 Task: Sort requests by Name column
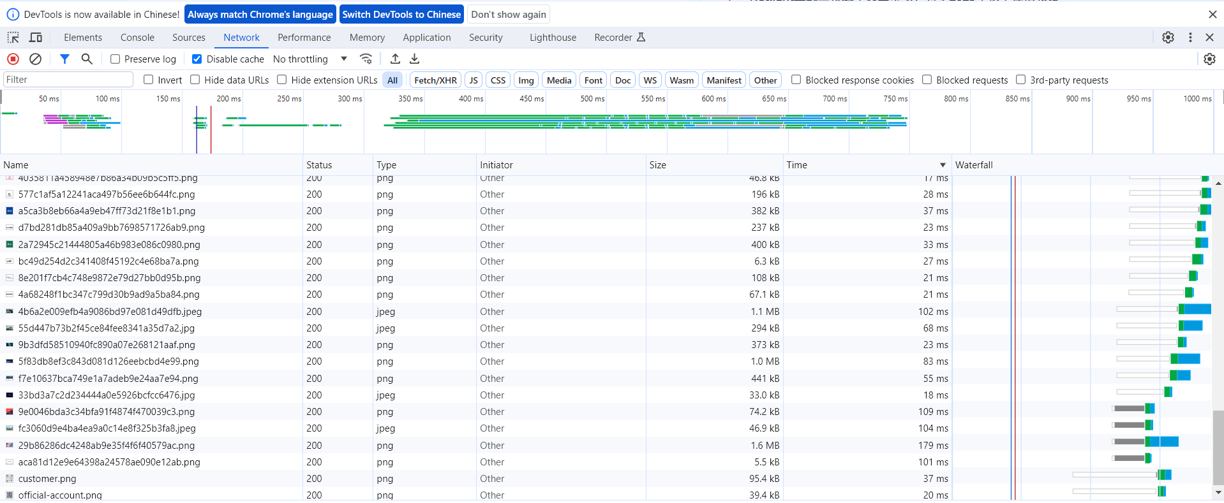151,165
